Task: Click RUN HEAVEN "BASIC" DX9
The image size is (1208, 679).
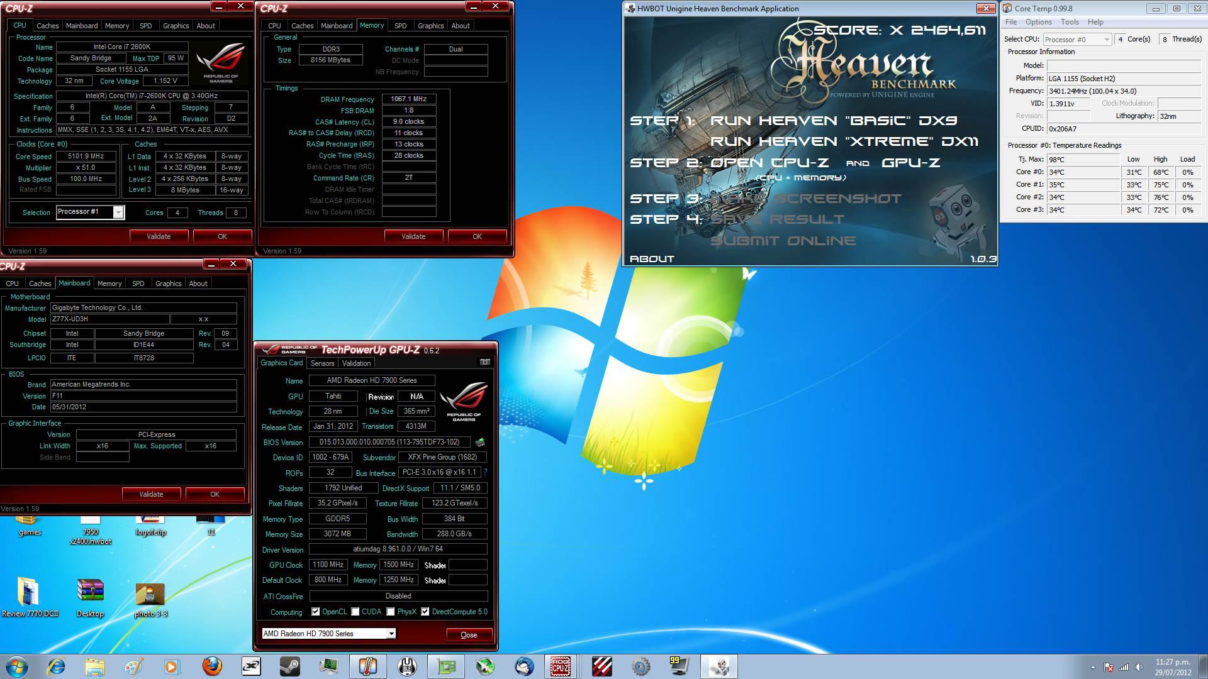Action: tap(834, 121)
